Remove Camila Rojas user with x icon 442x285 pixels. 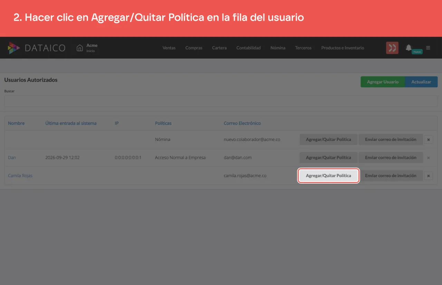click(428, 175)
